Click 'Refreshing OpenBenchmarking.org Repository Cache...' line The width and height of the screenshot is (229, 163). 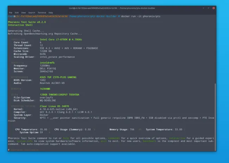(x=45, y=34)
